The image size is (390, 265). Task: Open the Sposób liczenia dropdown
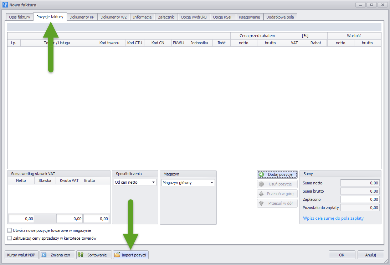(x=153, y=183)
